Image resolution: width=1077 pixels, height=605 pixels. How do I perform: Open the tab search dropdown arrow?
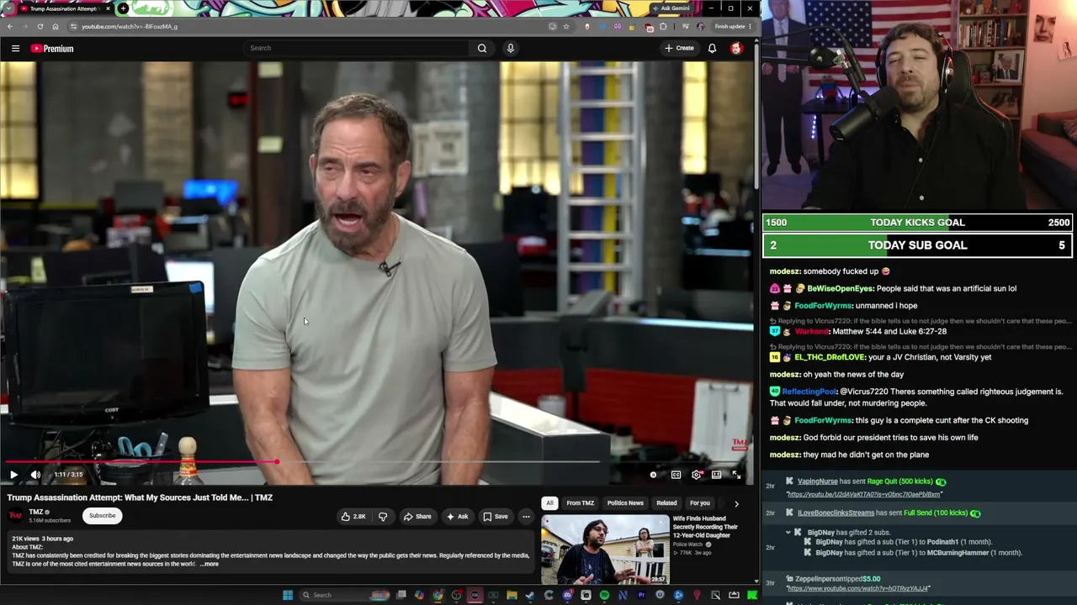(9, 8)
